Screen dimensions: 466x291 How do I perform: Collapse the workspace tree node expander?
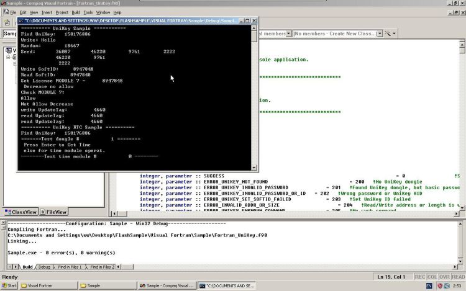tap(8, 57)
